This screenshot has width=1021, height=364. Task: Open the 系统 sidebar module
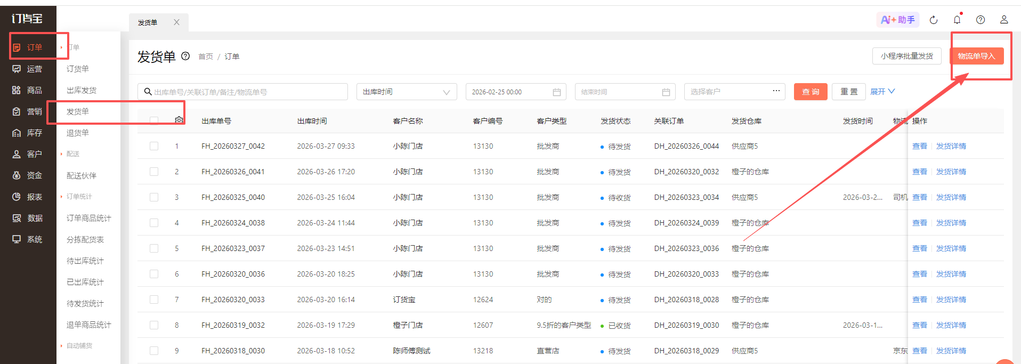pyautogui.click(x=28, y=239)
